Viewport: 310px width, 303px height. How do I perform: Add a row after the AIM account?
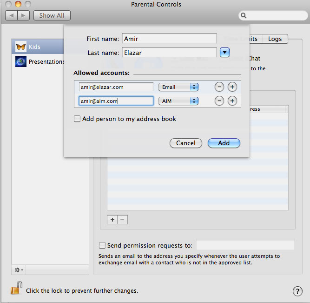[x=232, y=101]
